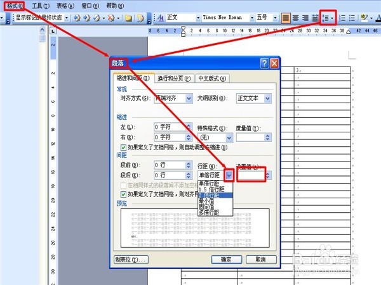Click the help question mark in 段落 dialog
Viewport: 381px width, 285px height.
pyautogui.click(x=264, y=63)
